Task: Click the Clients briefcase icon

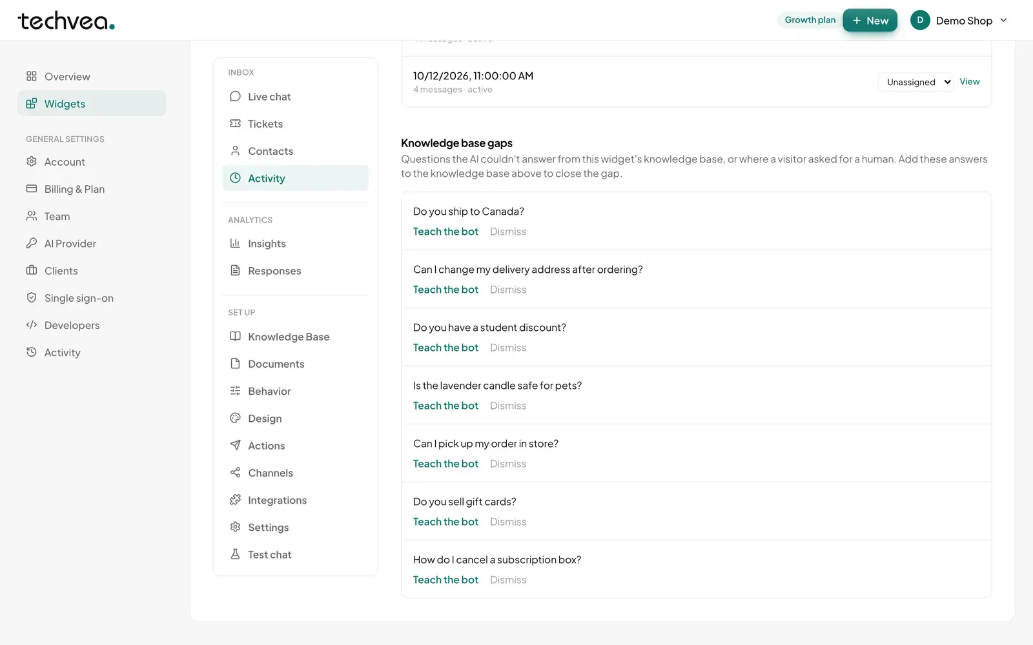Action: tap(31, 270)
